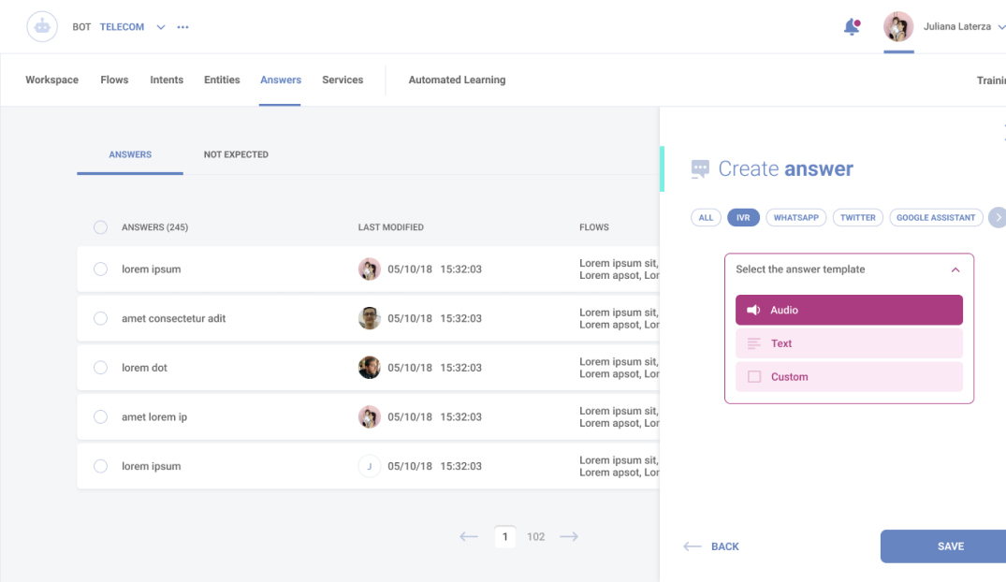Viewport: 1006px width, 582px height.
Task: Click the Custom square icon
Action: (754, 377)
